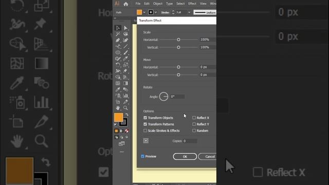This screenshot has height=185, width=329.
Task: Click Move Vertical slider handle
Action: pyautogui.click(x=178, y=75)
